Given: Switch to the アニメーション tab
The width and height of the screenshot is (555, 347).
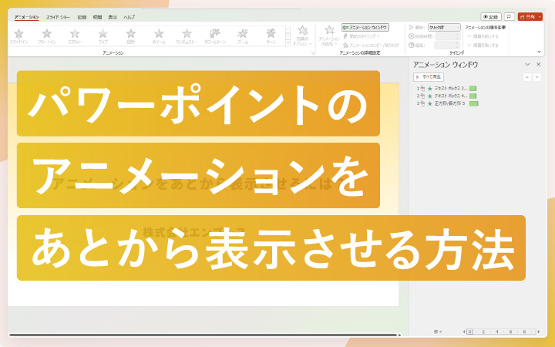Looking at the screenshot, I should click(26, 17).
